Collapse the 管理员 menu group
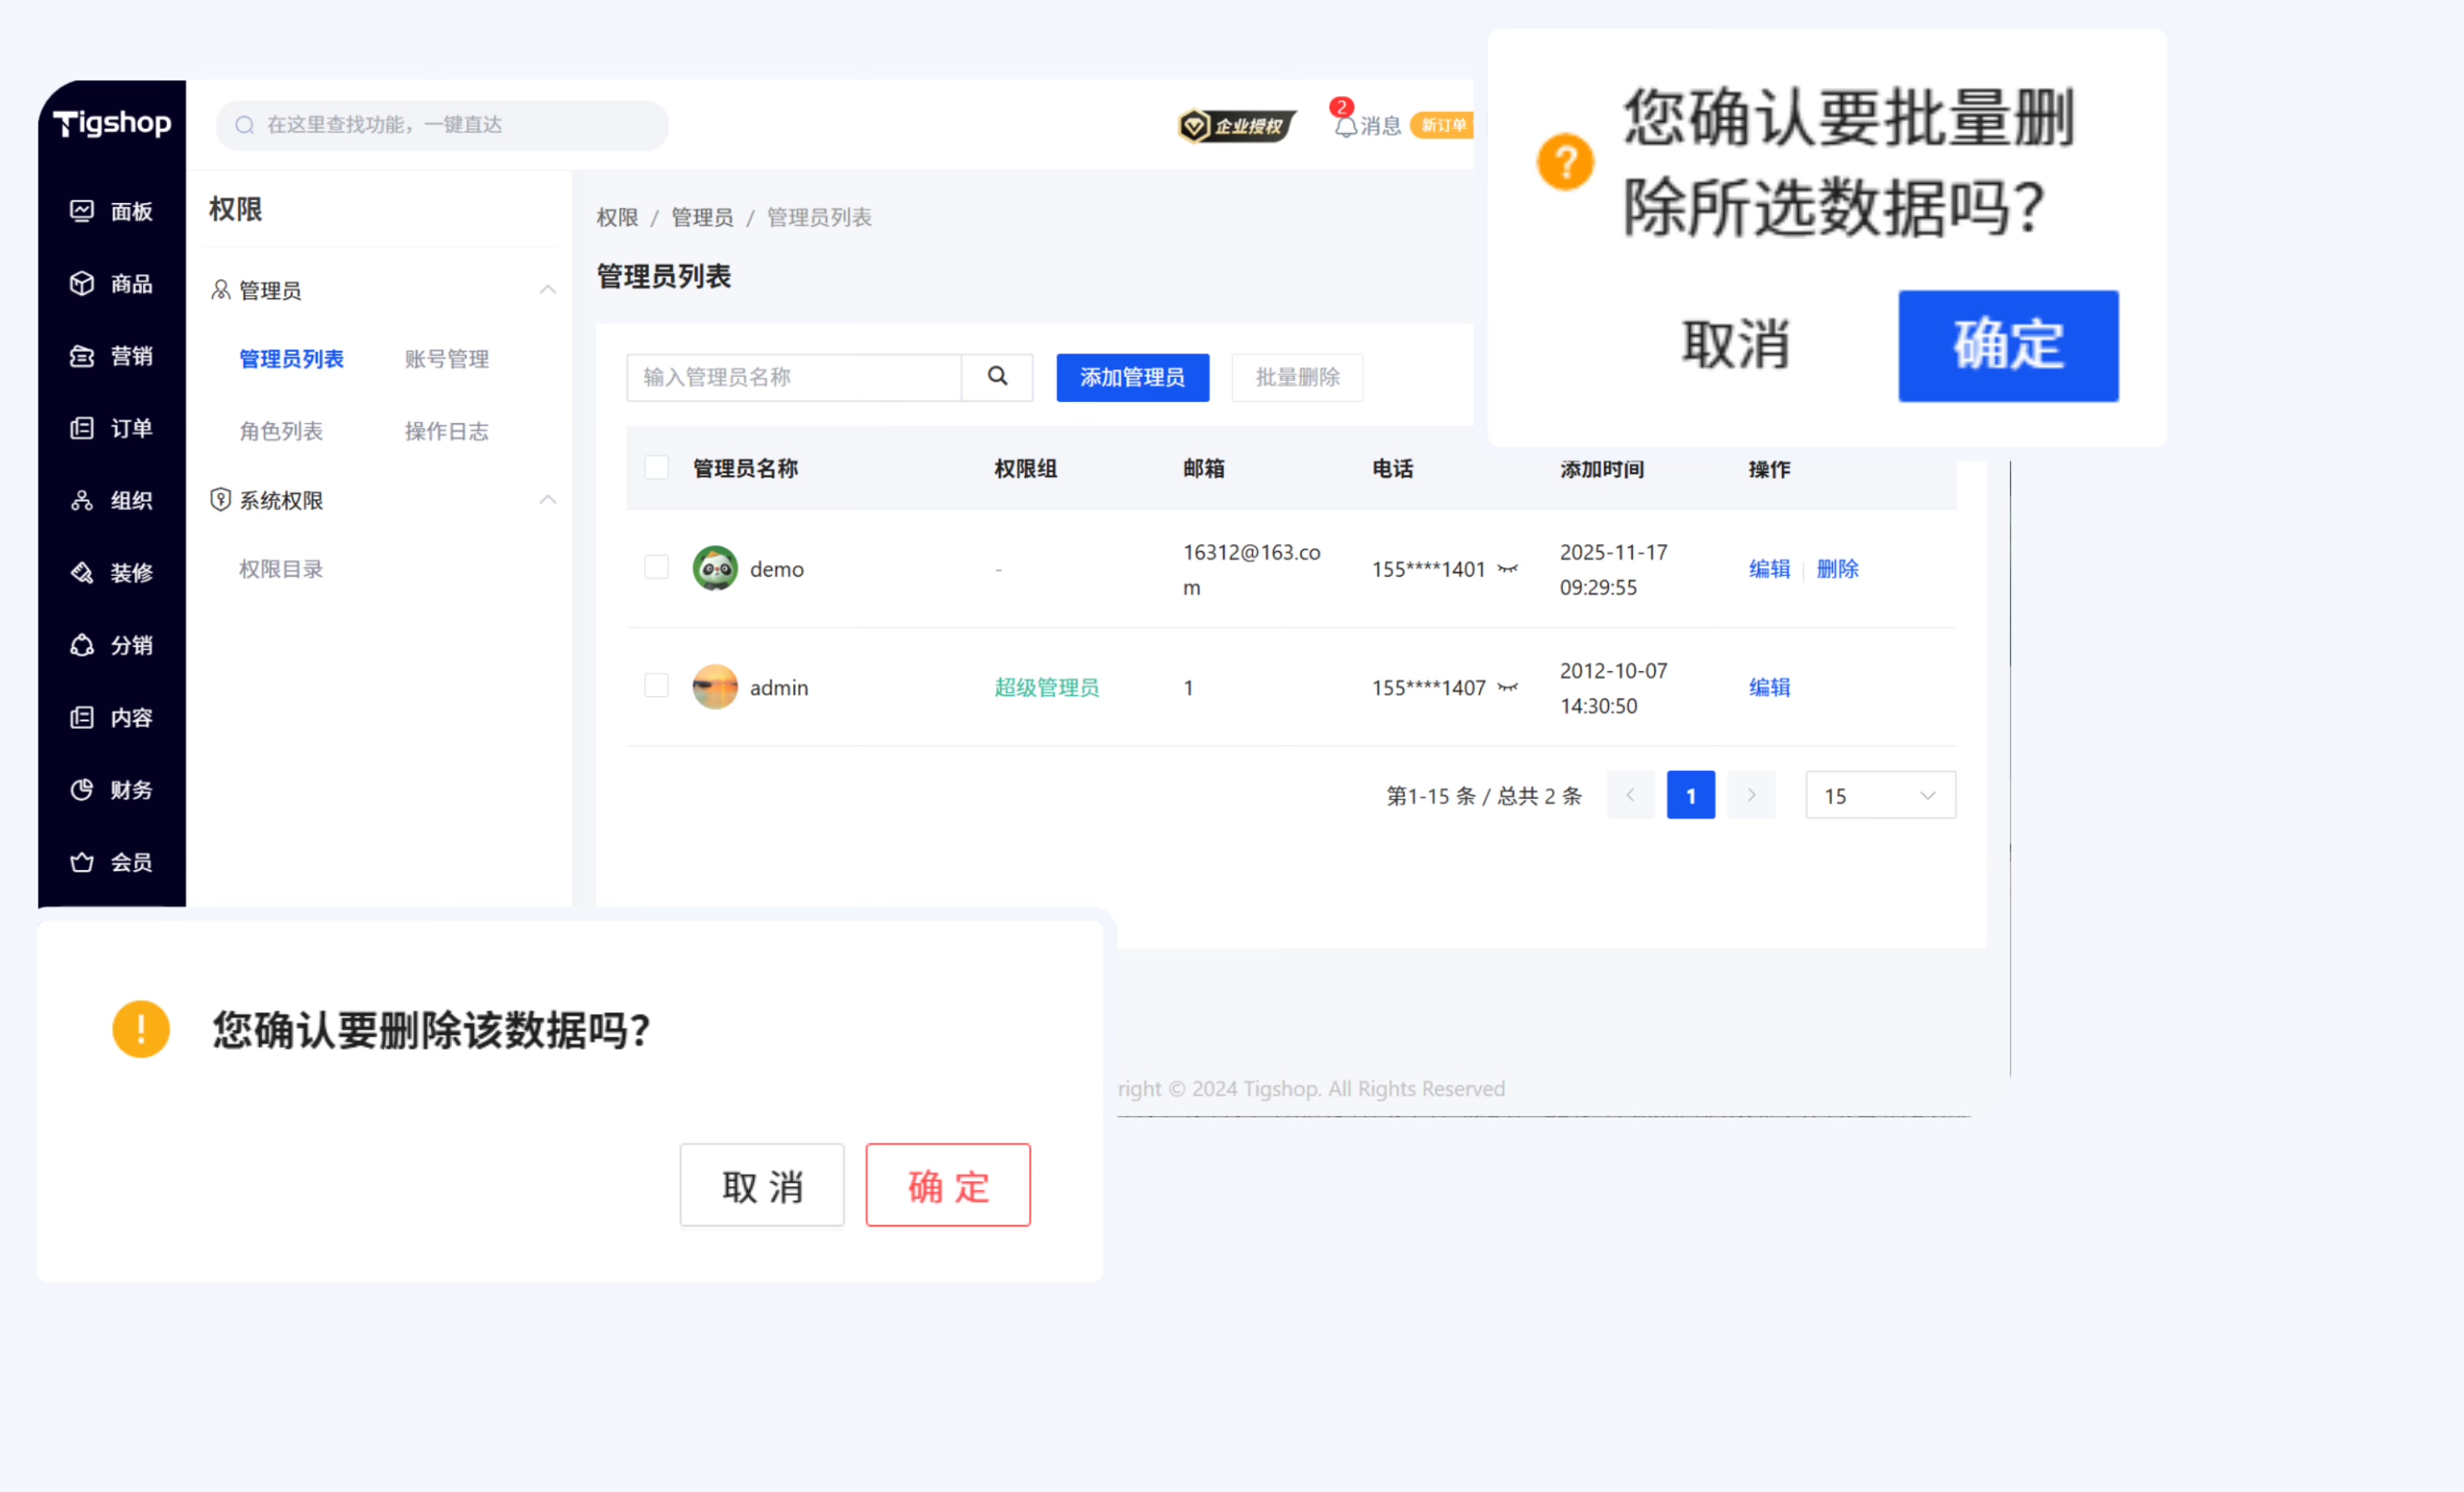The width and height of the screenshot is (2464, 1492). 548,290
